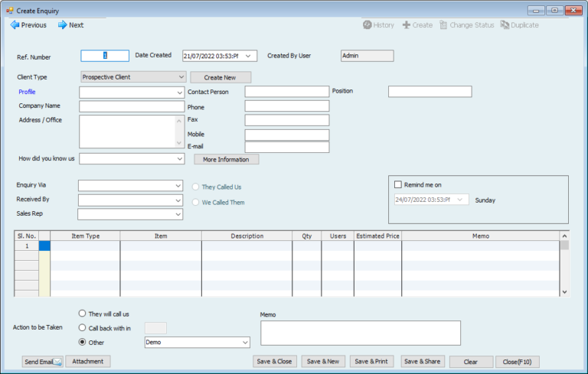
Task: Click the More Information button
Action: 226,160
